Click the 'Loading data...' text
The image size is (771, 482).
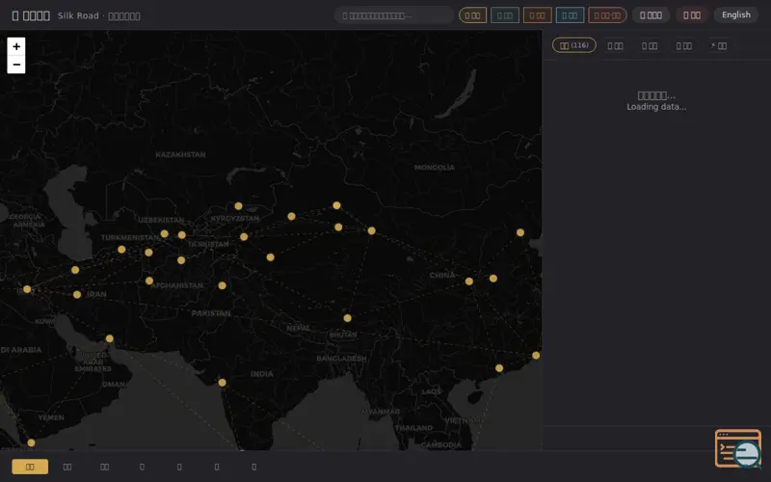coord(656,107)
